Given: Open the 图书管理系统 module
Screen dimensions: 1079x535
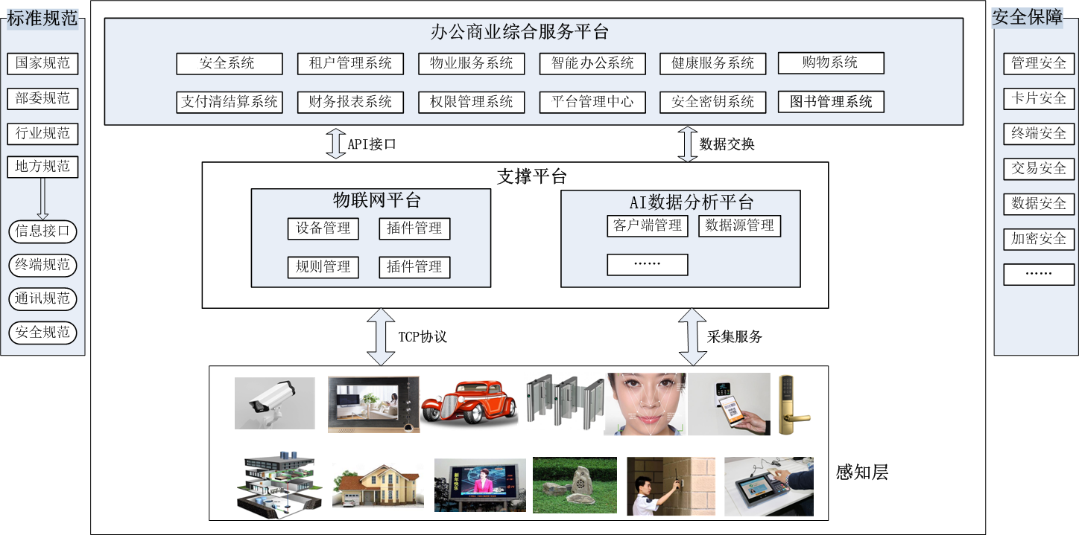Looking at the screenshot, I should (x=832, y=102).
